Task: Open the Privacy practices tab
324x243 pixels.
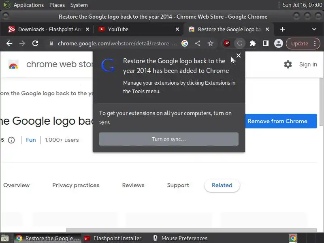Action: point(76,185)
